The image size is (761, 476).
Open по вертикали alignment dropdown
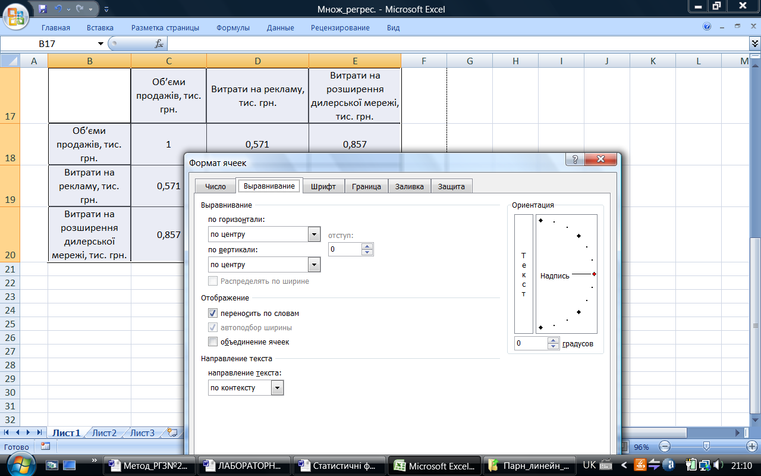pos(315,265)
